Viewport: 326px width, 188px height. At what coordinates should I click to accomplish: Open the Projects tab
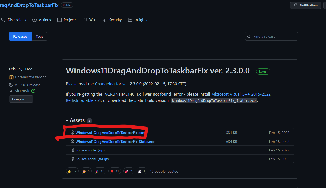pyautogui.click(x=67, y=20)
